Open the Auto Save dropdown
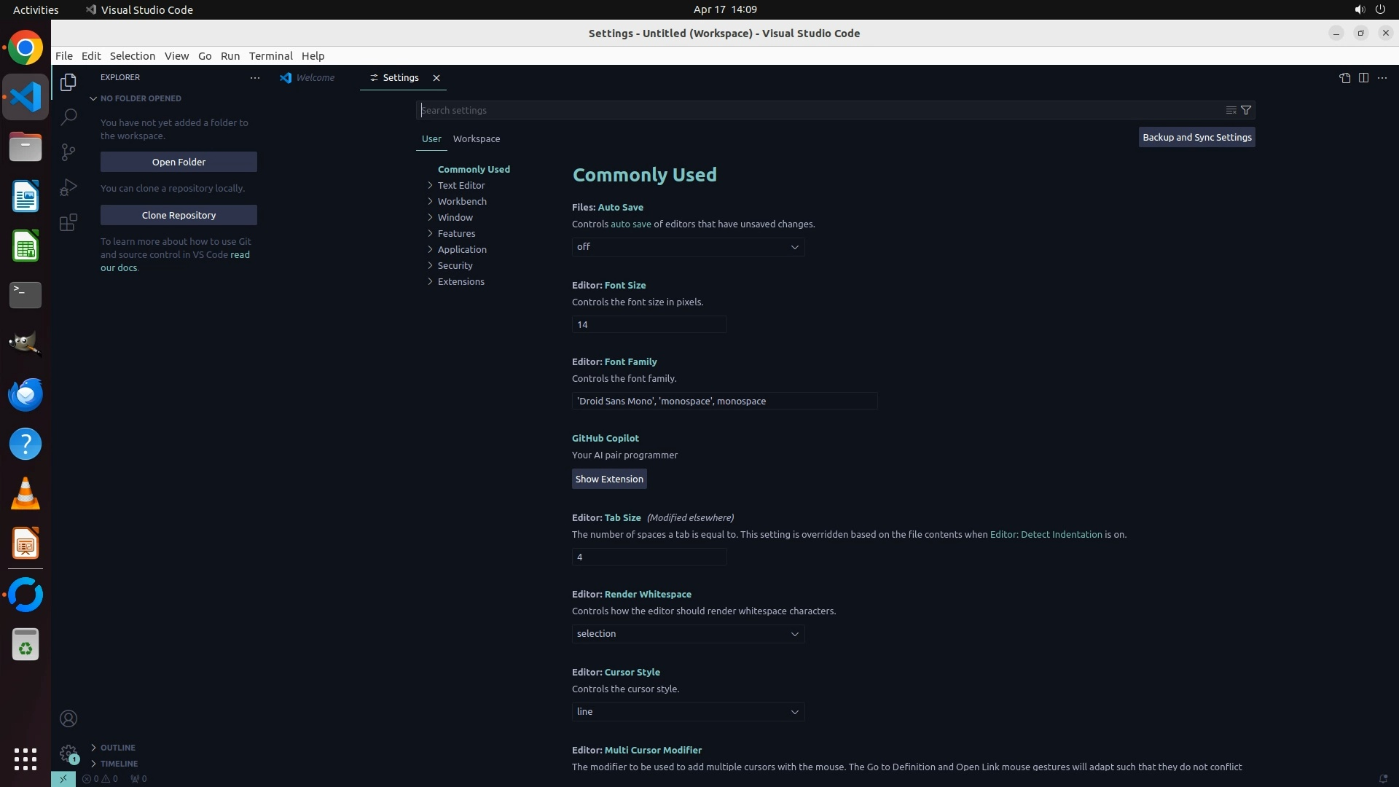Image resolution: width=1399 pixels, height=787 pixels. (x=688, y=247)
